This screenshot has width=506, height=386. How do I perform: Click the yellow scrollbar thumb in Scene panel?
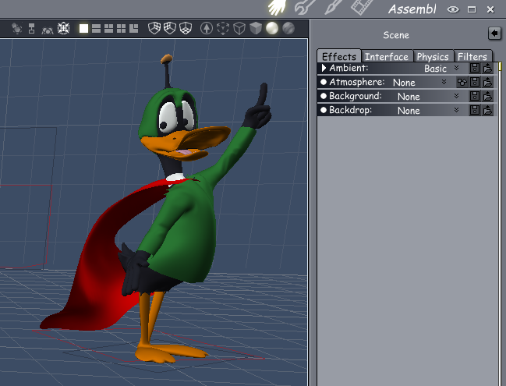500,66
